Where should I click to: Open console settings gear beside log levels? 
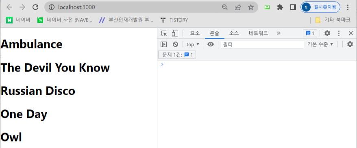click(x=350, y=44)
